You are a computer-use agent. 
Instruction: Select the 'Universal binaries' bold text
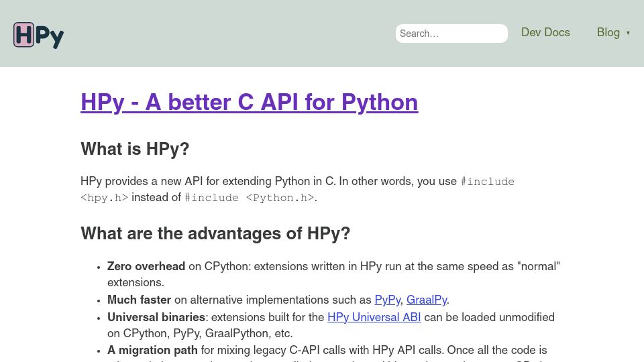pyautogui.click(x=156, y=317)
